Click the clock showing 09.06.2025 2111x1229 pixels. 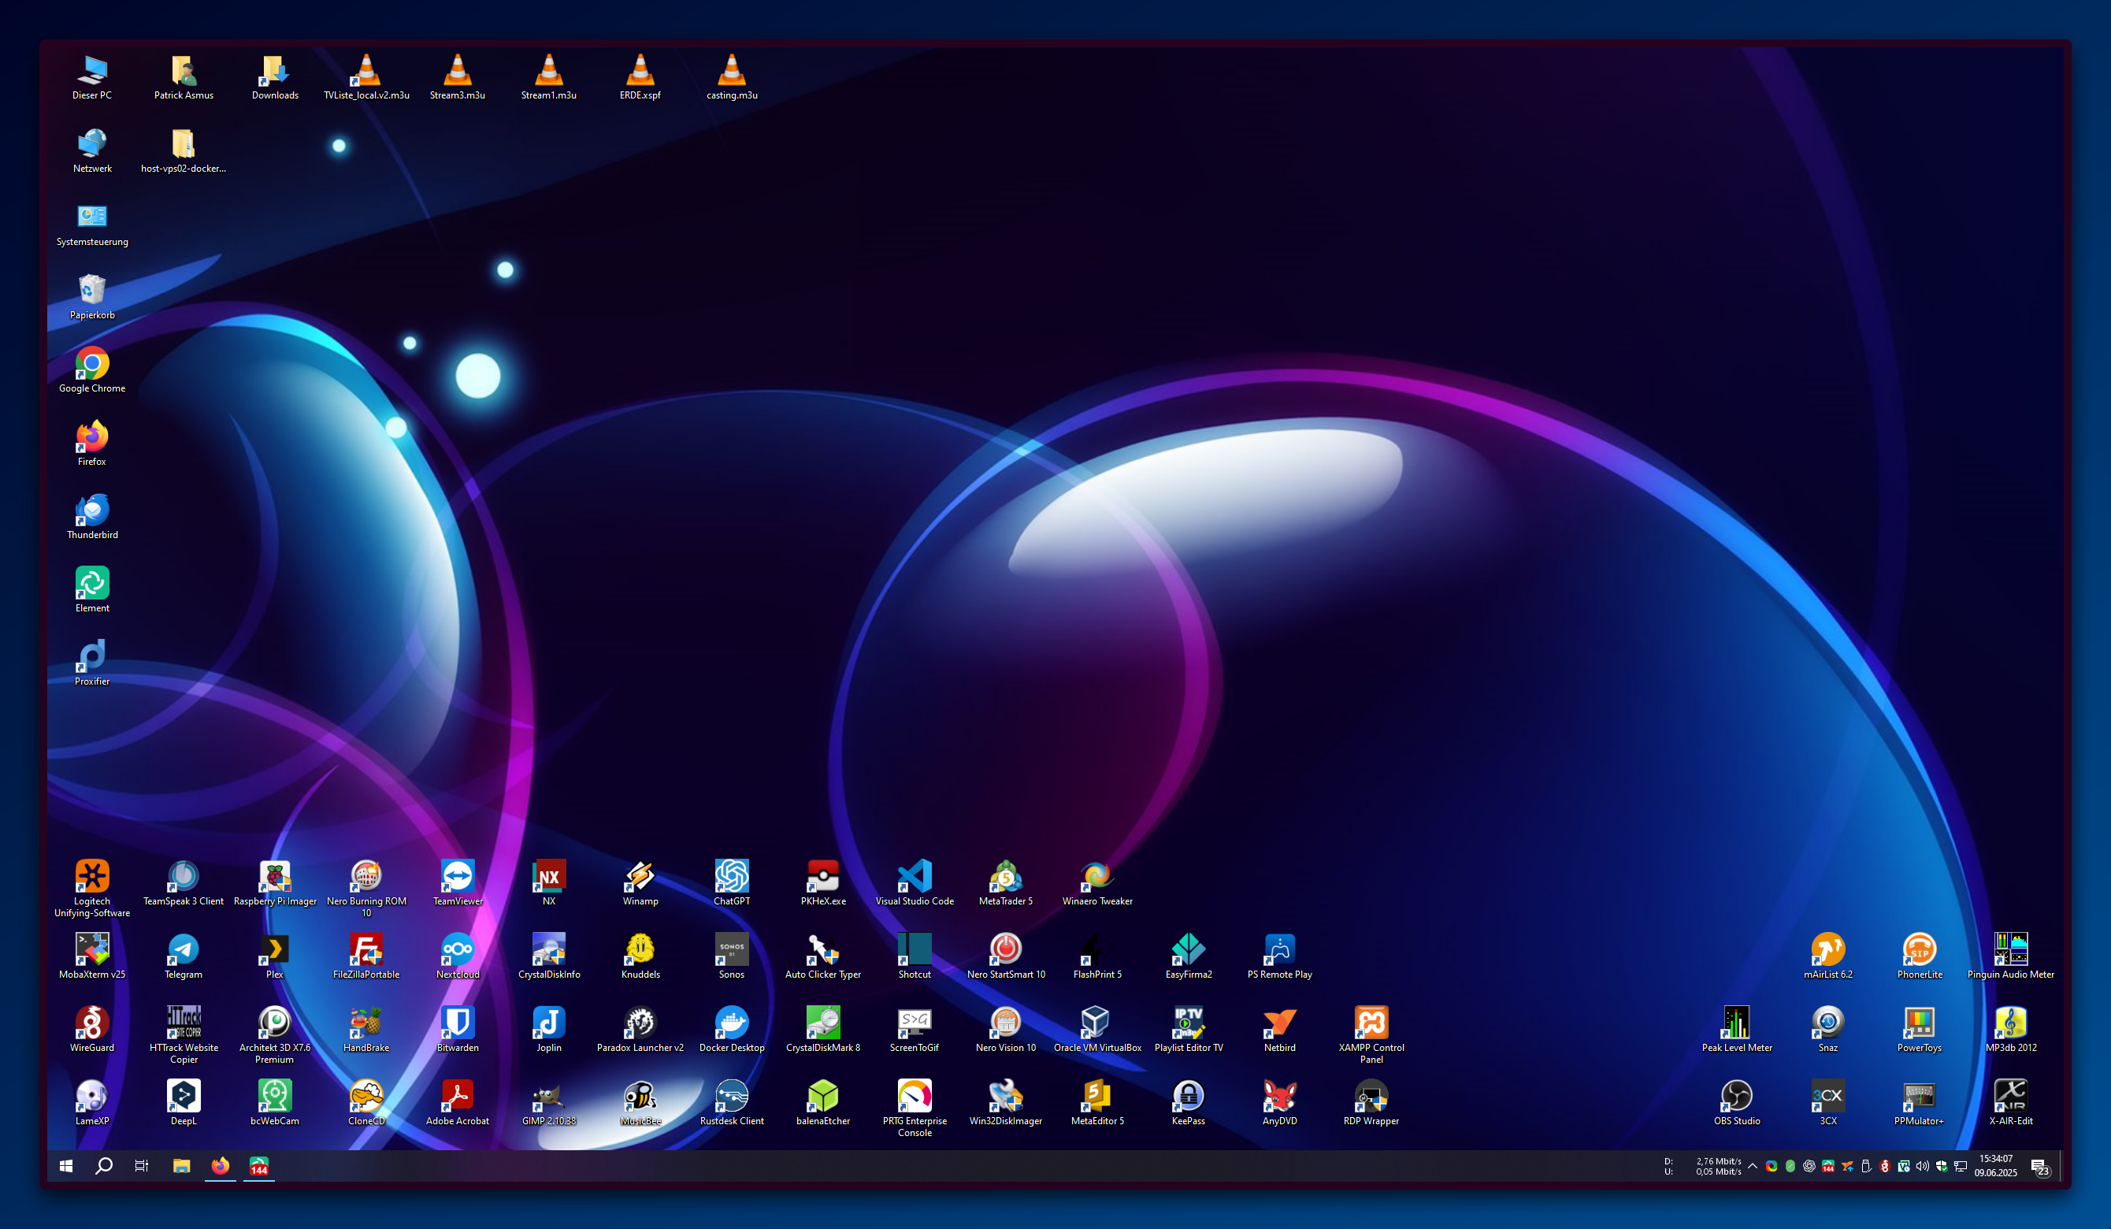1994,1166
